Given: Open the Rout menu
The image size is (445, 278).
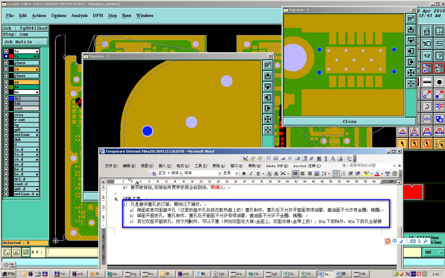Looking at the screenshot, I should coord(127,15).
